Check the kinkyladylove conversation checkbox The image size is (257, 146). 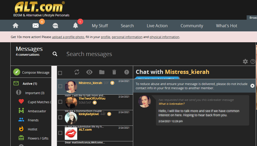pos(60,117)
